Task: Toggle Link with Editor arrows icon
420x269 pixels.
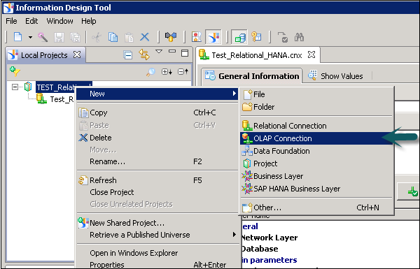Action: coord(143,54)
